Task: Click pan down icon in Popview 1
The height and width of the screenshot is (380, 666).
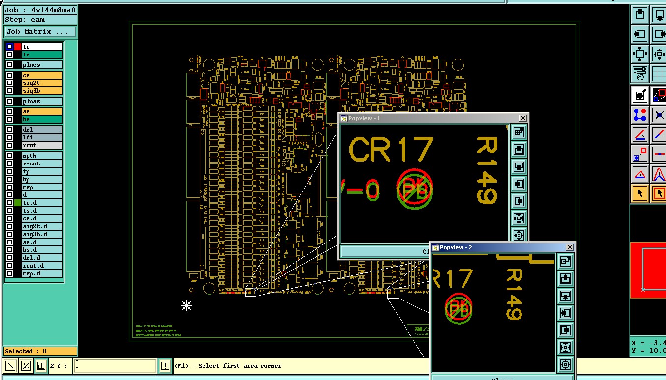Action: coord(519,167)
